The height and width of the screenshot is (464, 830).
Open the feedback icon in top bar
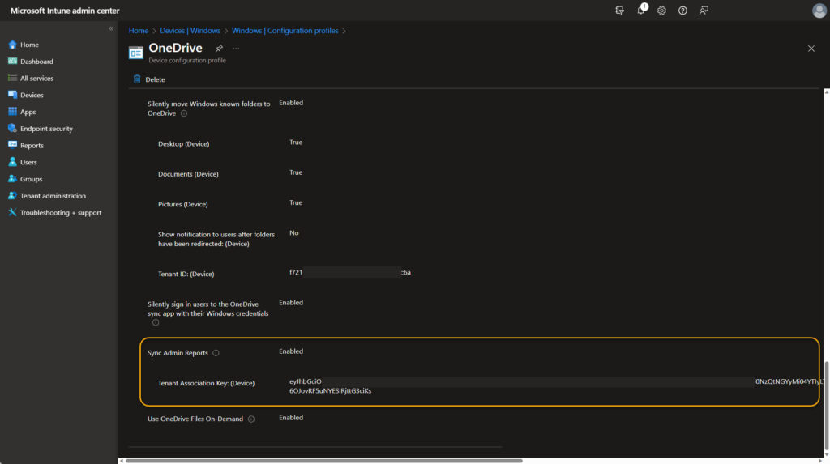point(704,11)
